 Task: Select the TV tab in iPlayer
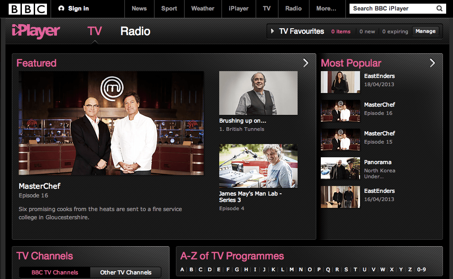(94, 31)
